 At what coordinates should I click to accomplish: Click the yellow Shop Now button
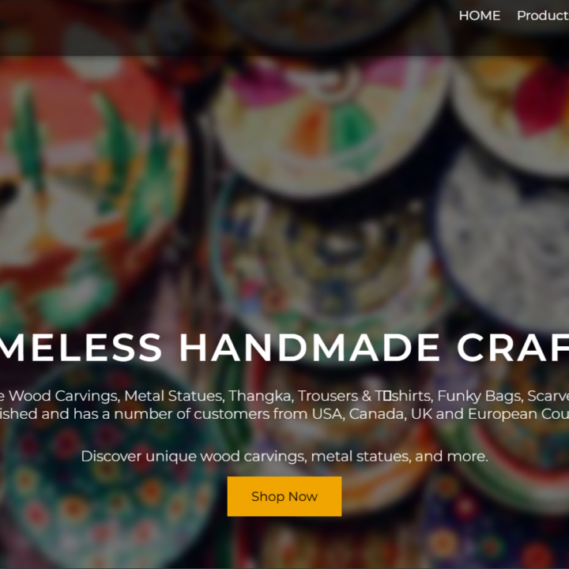(x=284, y=496)
